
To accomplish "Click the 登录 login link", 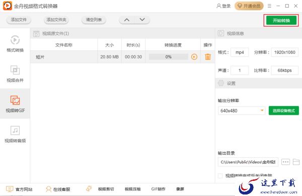I will pyautogui.click(x=226, y=6).
